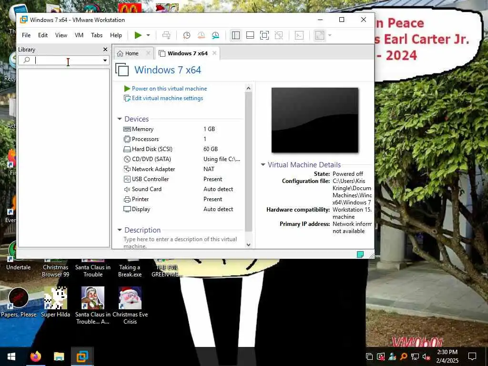Expand the Library search filter dropdown

tap(105, 61)
